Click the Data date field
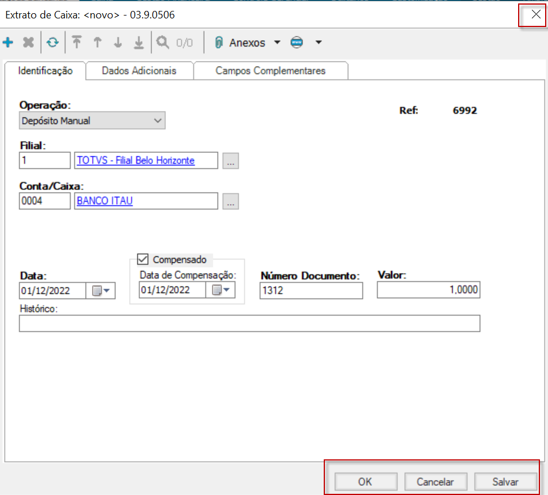548x495 pixels. tap(52, 291)
